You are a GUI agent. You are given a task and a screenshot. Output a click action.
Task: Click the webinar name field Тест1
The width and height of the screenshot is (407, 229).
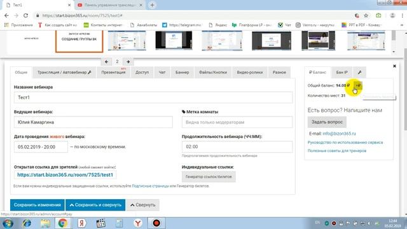coord(153,97)
